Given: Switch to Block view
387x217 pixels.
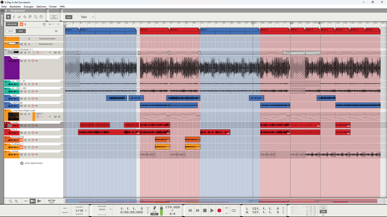Looking at the screenshot, I should click(x=11, y=31).
